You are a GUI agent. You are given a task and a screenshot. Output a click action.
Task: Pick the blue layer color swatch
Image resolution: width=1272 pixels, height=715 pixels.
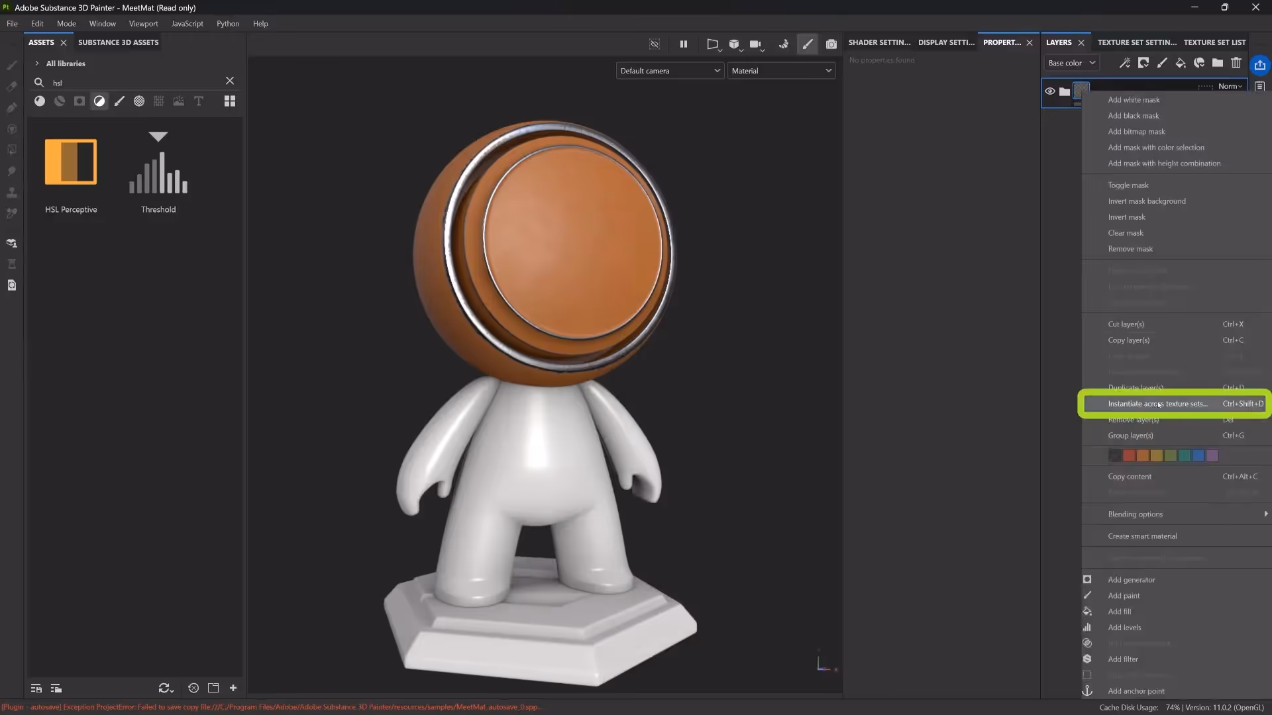point(1198,455)
